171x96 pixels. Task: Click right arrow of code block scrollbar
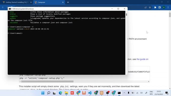pos(149,81)
